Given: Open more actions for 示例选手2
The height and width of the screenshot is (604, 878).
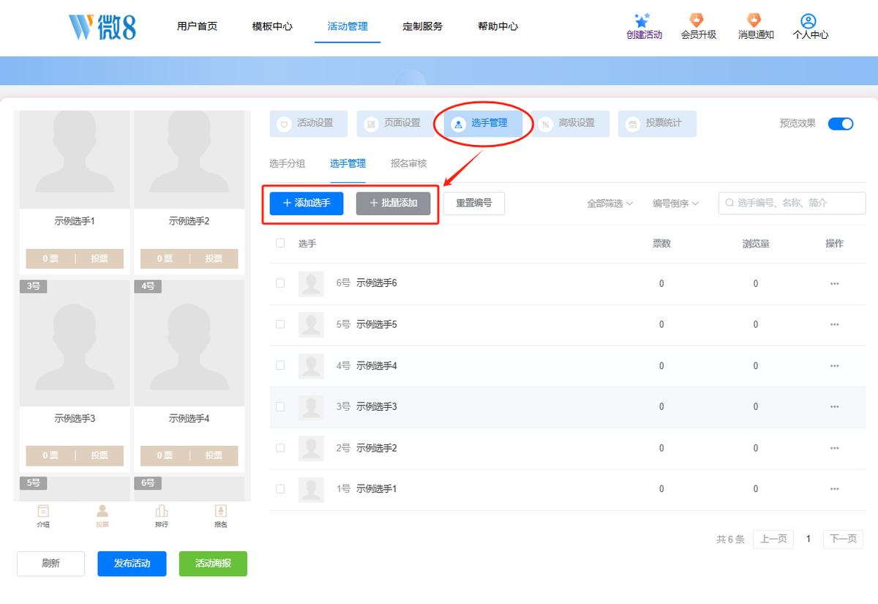Looking at the screenshot, I should tap(834, 447).
